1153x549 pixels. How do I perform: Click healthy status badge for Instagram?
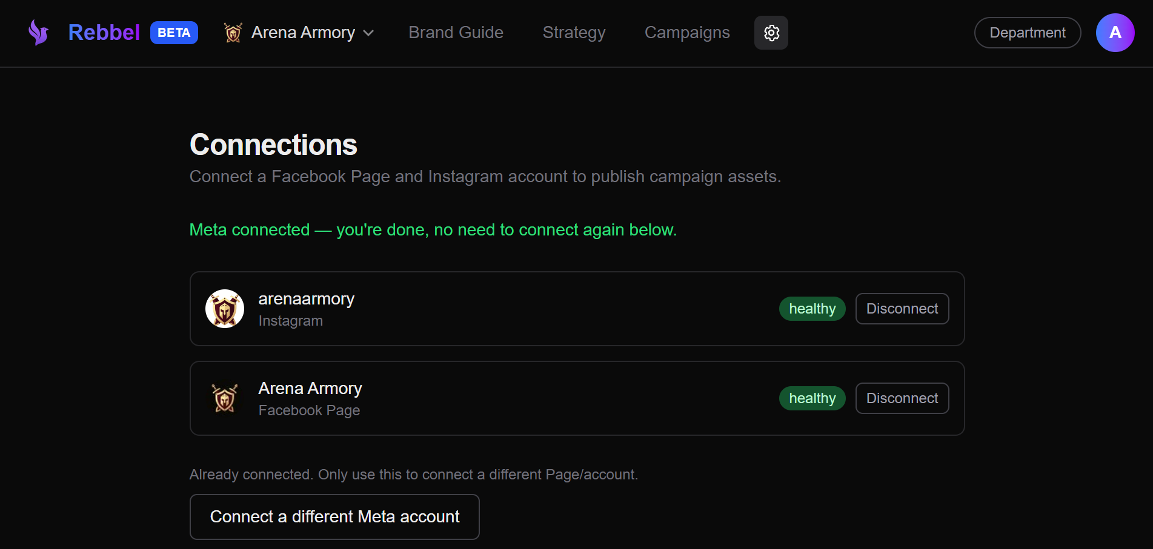(x=812, y=309)
